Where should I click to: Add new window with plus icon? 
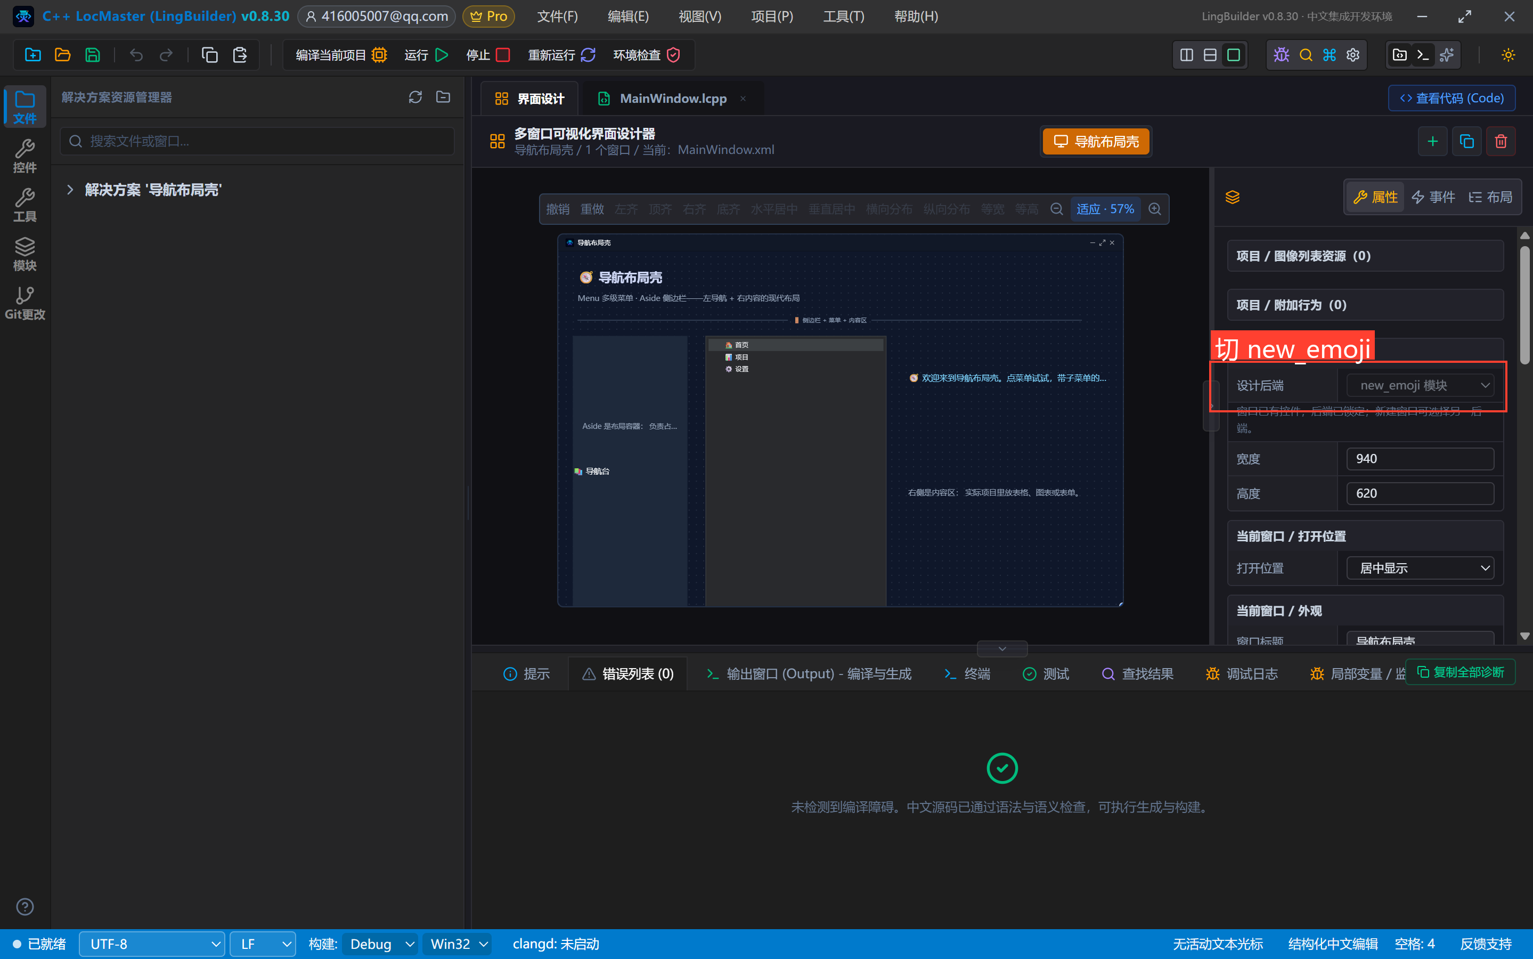1432,141
